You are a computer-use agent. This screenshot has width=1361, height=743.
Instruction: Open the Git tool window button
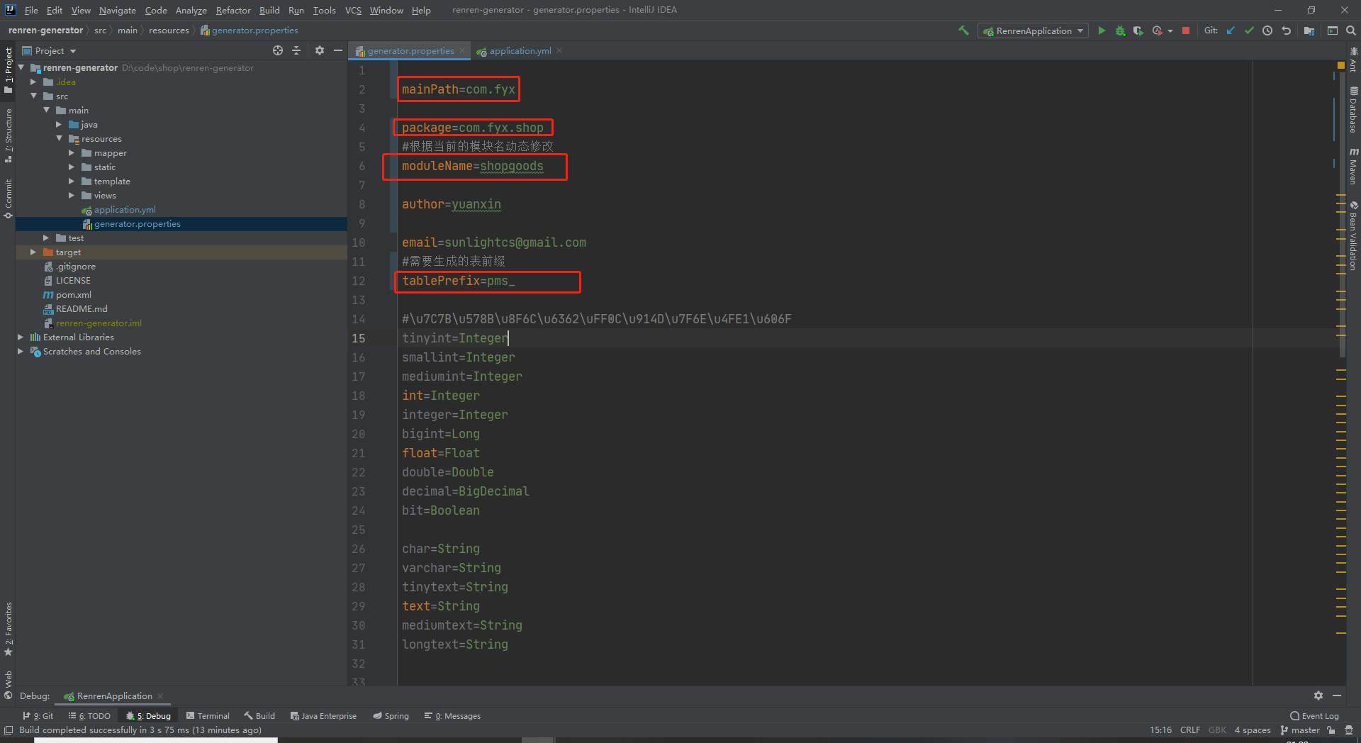(38, 716)
